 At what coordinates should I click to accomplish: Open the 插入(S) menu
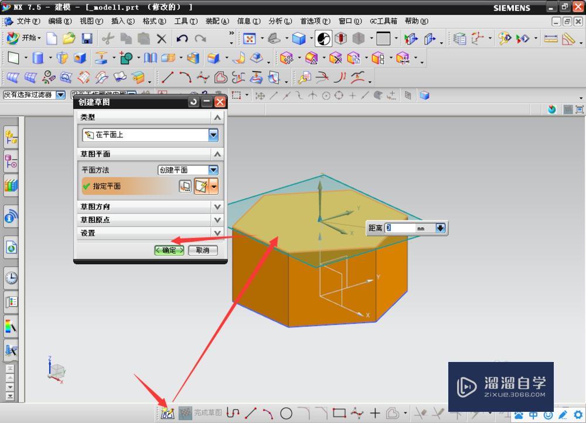point(122,21)
